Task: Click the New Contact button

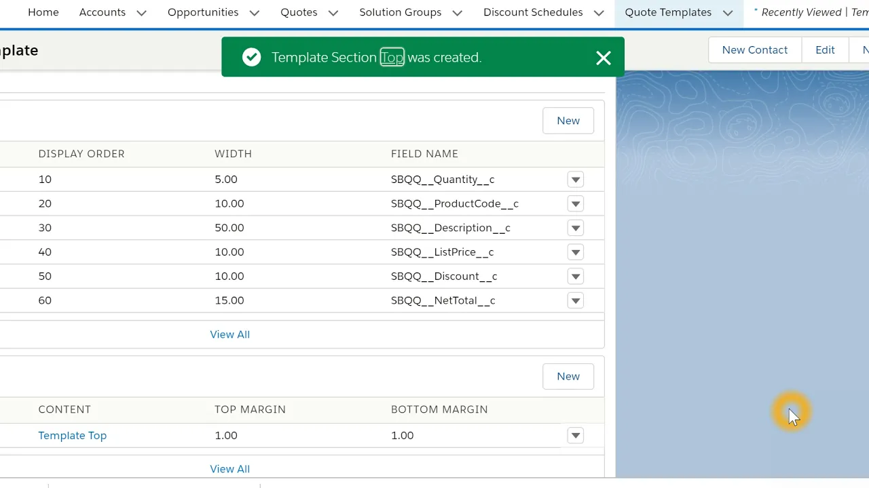Action: (755, 50)
